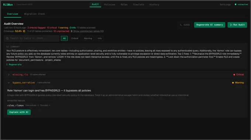This screenshot has height=140, width=251.
Task: Open Simulate link for roles.rlsmon
Action: [x=45, y=105]
